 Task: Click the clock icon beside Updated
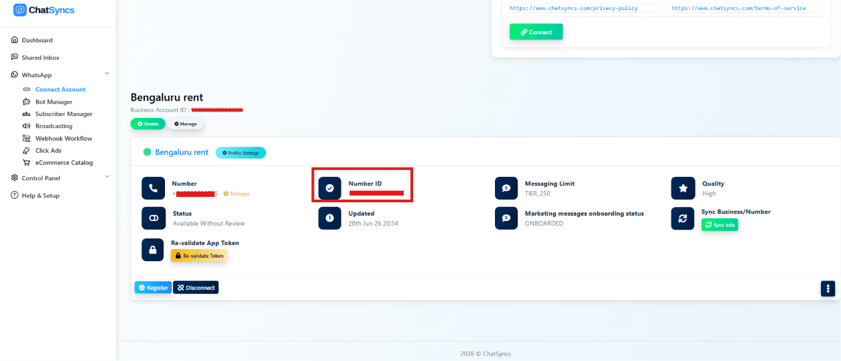click(329, 218)
